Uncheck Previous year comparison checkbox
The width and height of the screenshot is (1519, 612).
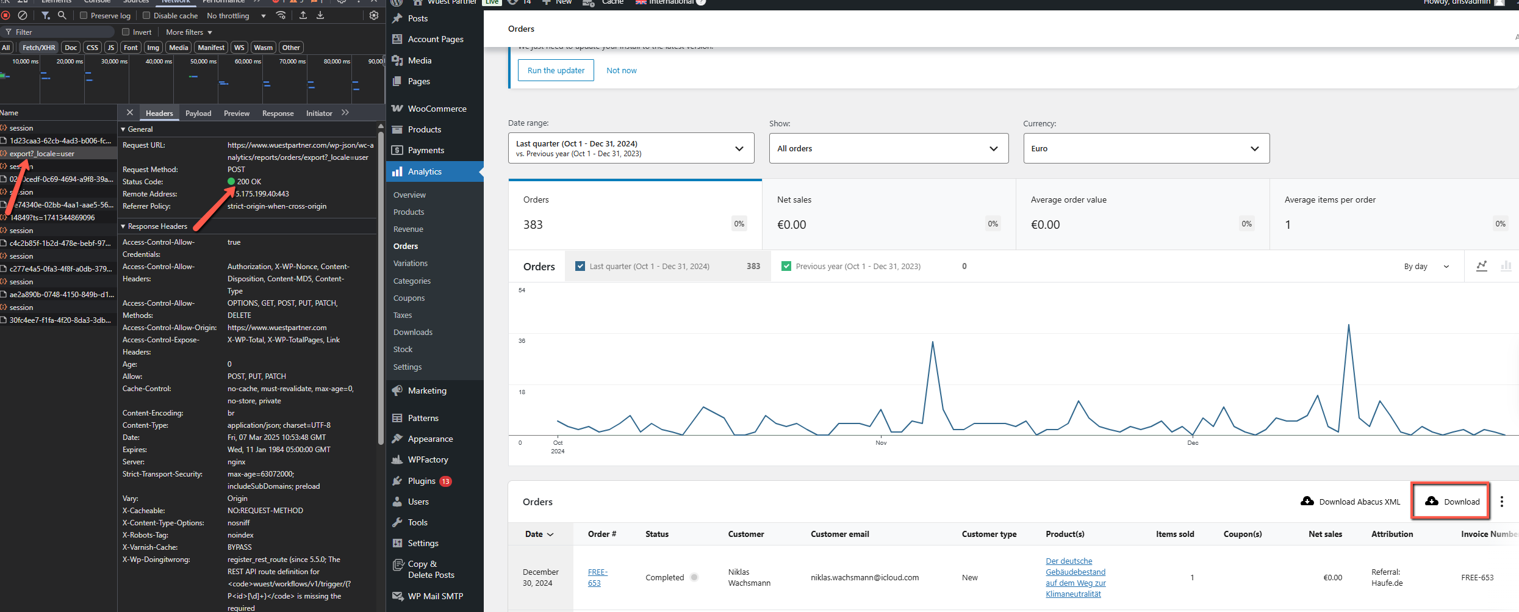coord(786,266)
